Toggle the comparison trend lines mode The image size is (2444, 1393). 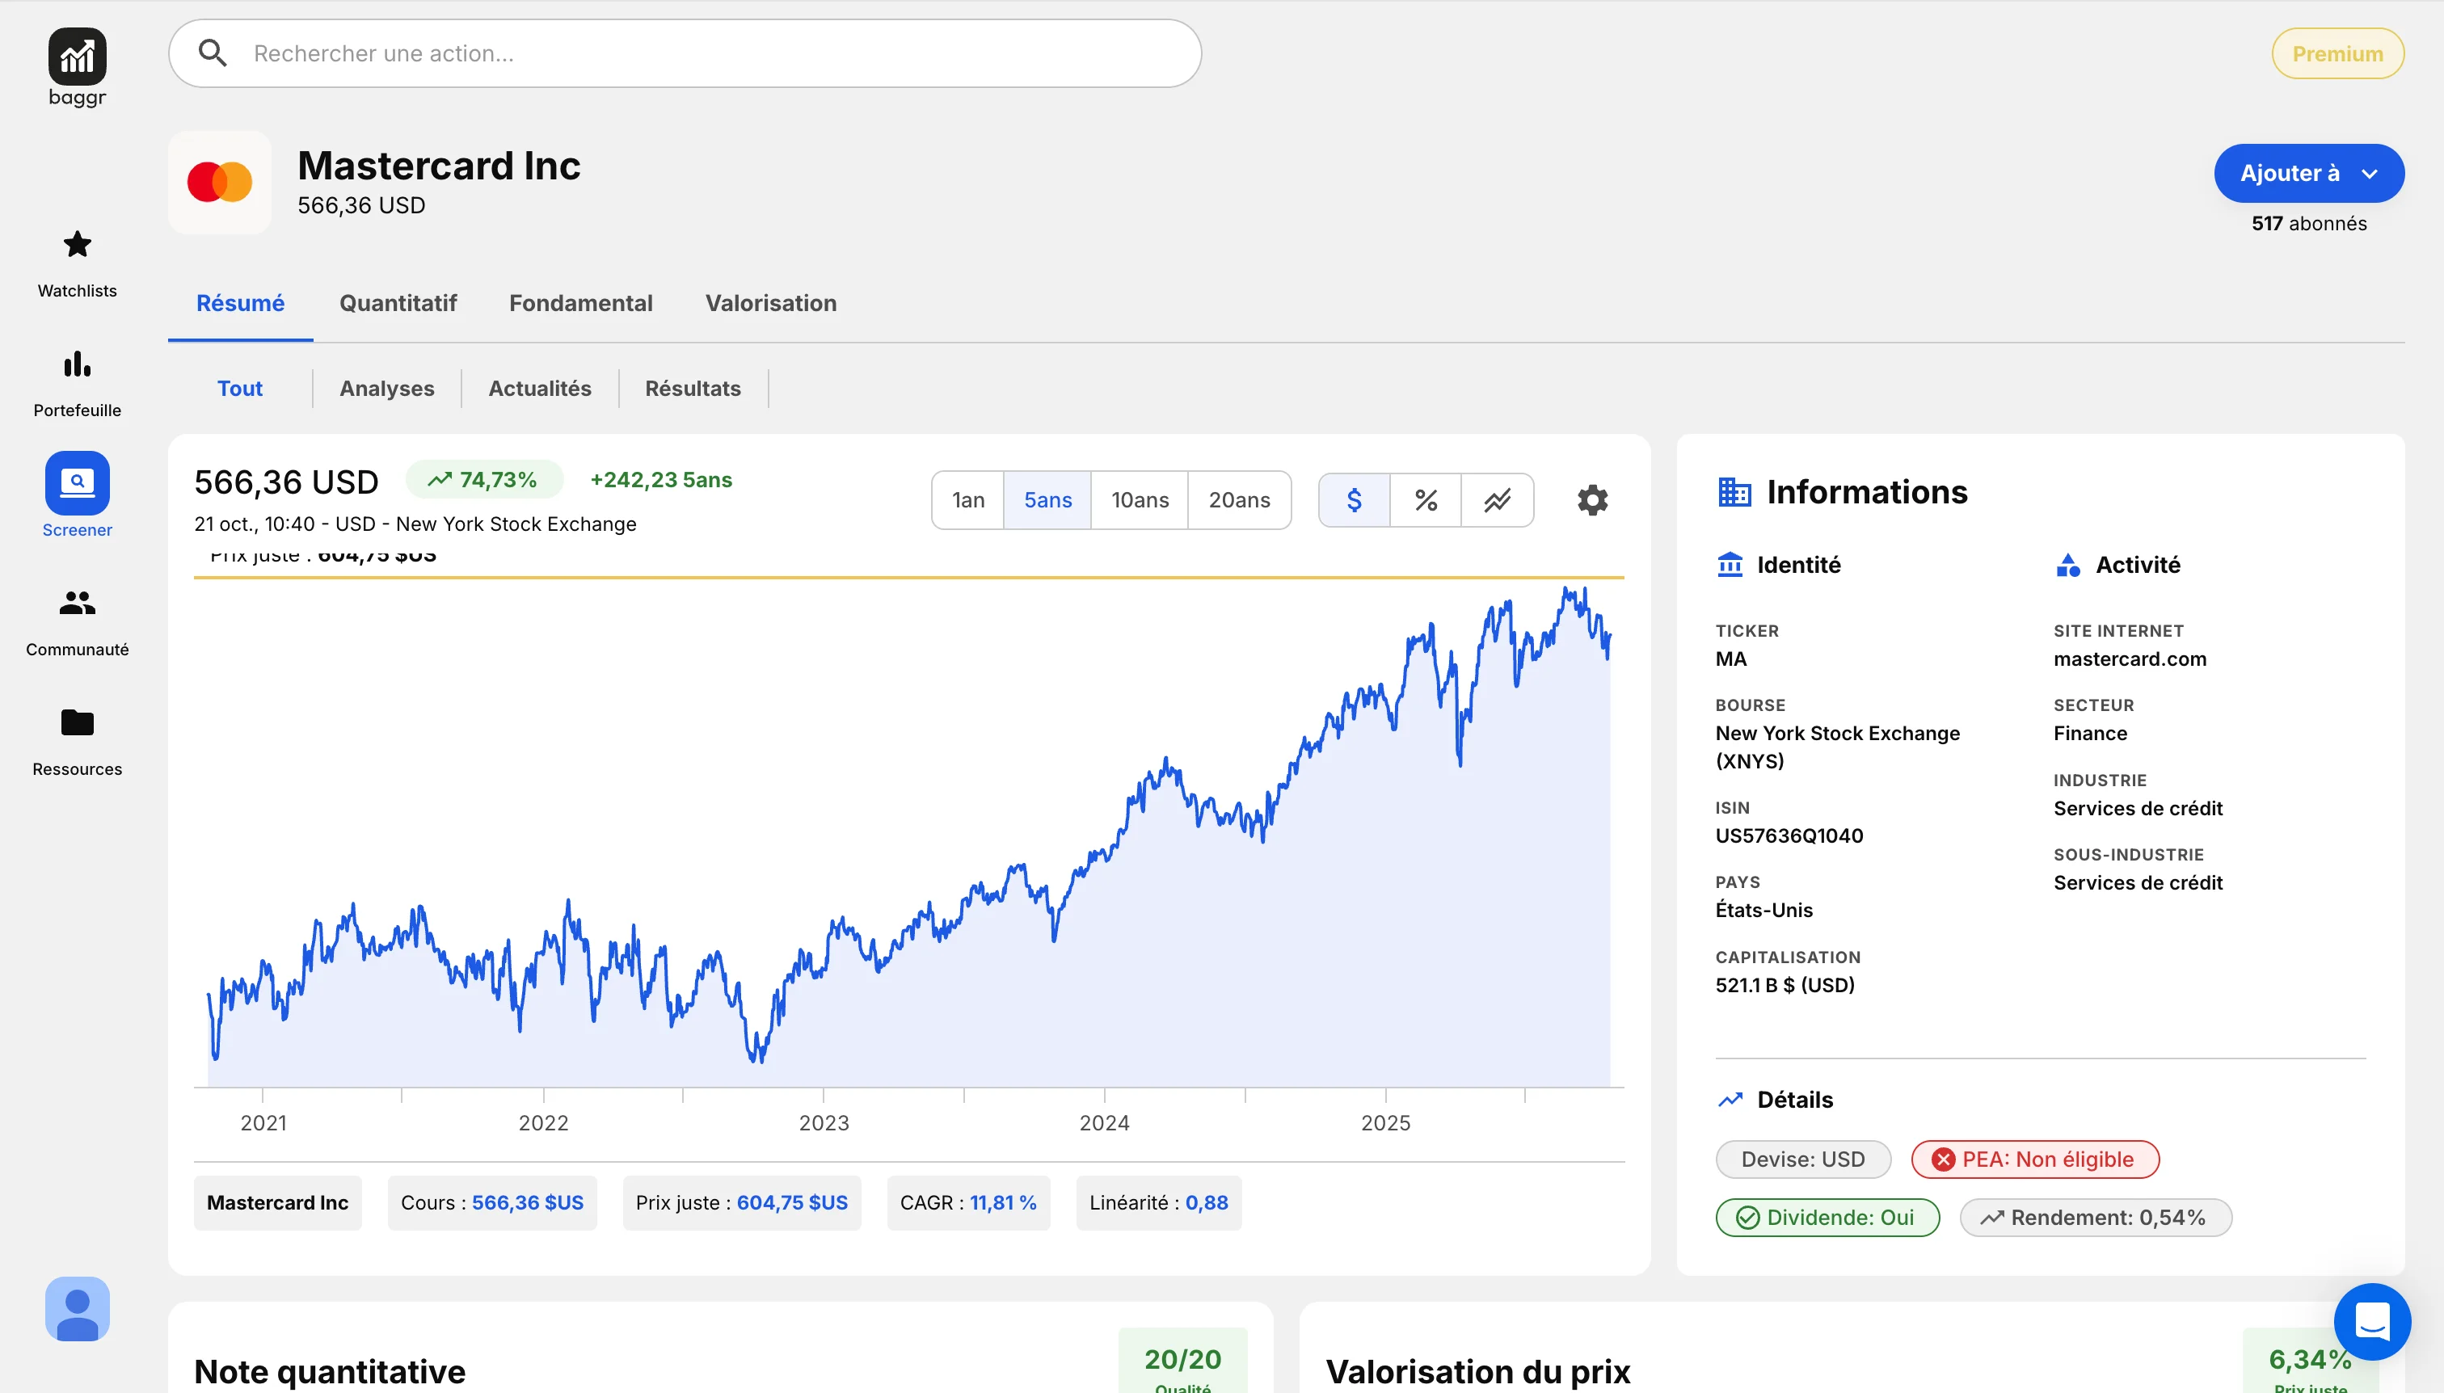point(1497,499)
